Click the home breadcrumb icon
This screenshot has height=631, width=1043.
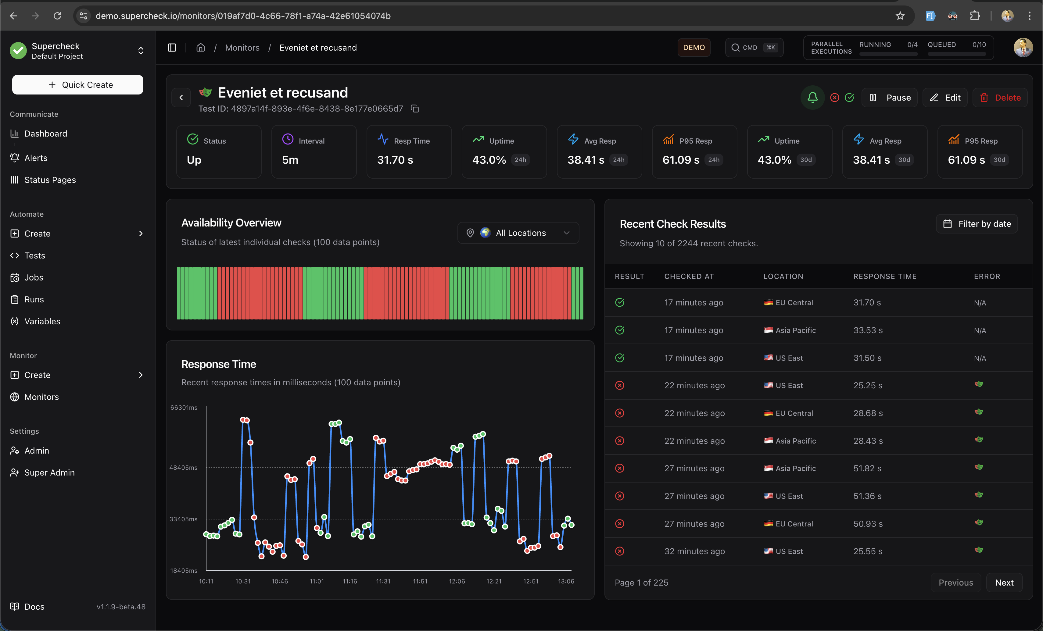201,47
